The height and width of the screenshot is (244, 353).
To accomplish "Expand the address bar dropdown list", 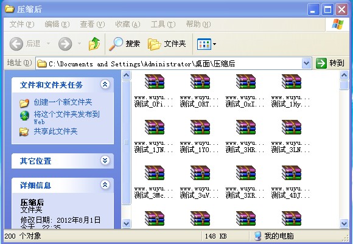I will [306, 63].
